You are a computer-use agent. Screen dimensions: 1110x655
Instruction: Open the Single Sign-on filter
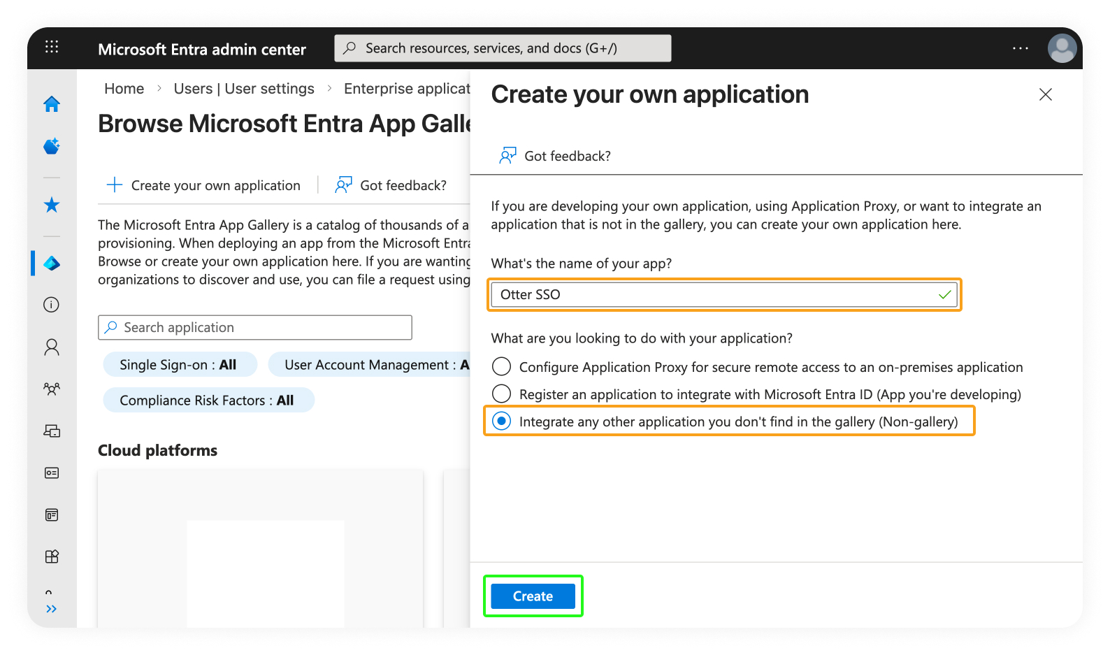pyautogui.click(x=179, y=365)
